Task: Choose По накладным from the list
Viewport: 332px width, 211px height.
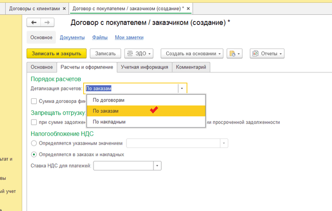Action: coord(109,122)
